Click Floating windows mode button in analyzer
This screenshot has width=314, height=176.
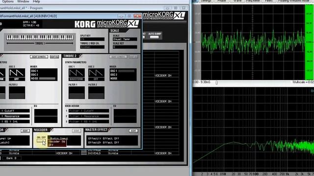coord(293,1)
